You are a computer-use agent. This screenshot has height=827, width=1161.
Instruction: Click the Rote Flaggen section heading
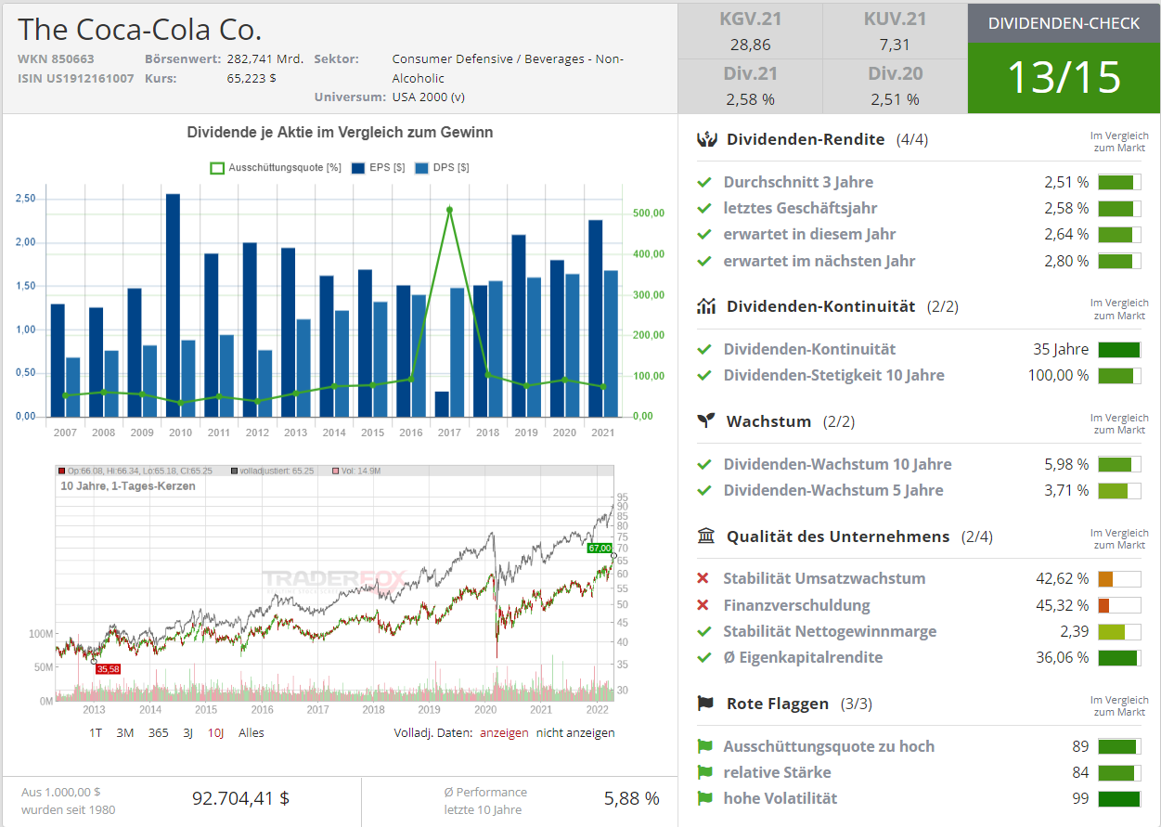coord(778,704)
